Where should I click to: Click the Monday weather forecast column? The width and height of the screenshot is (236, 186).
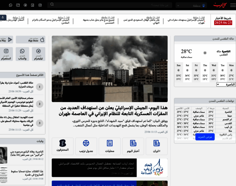coord(231,72)
